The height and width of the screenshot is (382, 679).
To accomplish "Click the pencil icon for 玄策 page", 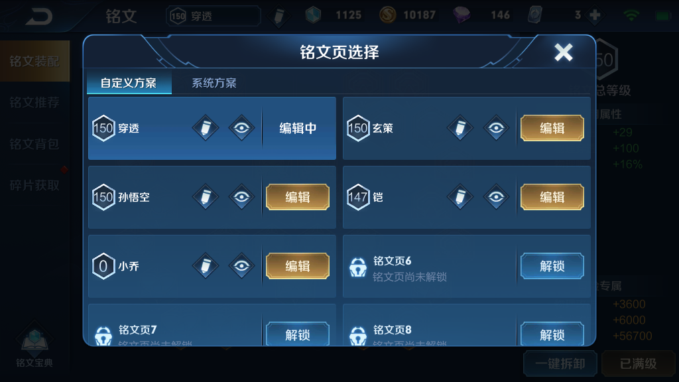I will [460, 128].
